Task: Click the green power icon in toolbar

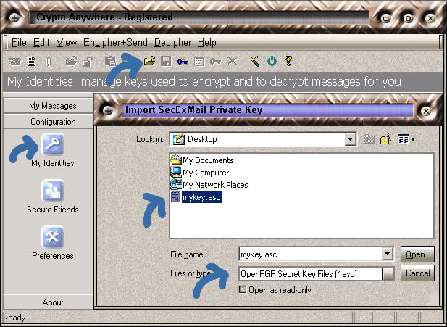Action: [272, 62]
